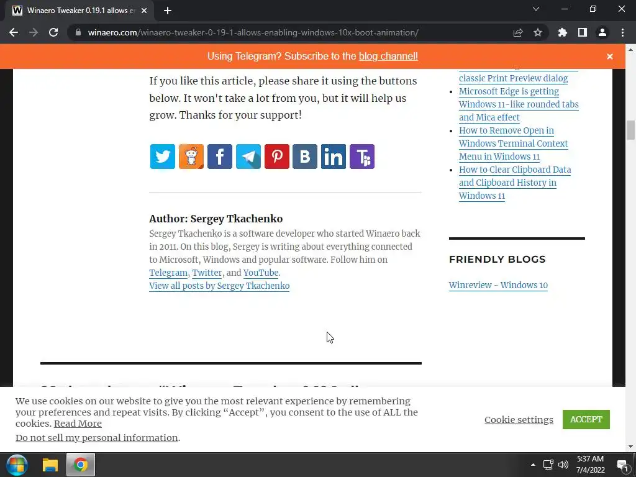
Task: Click scrollbar down arrow
Action: point(630,446)
